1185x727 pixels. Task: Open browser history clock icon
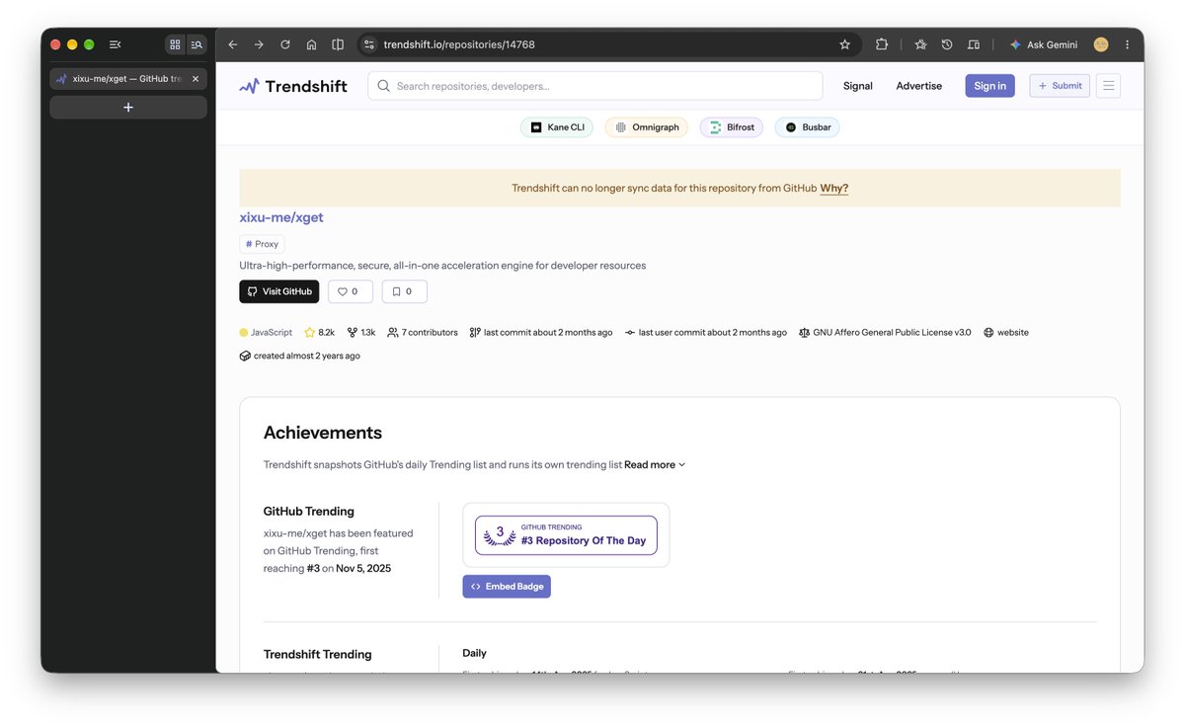coord(947,44)
